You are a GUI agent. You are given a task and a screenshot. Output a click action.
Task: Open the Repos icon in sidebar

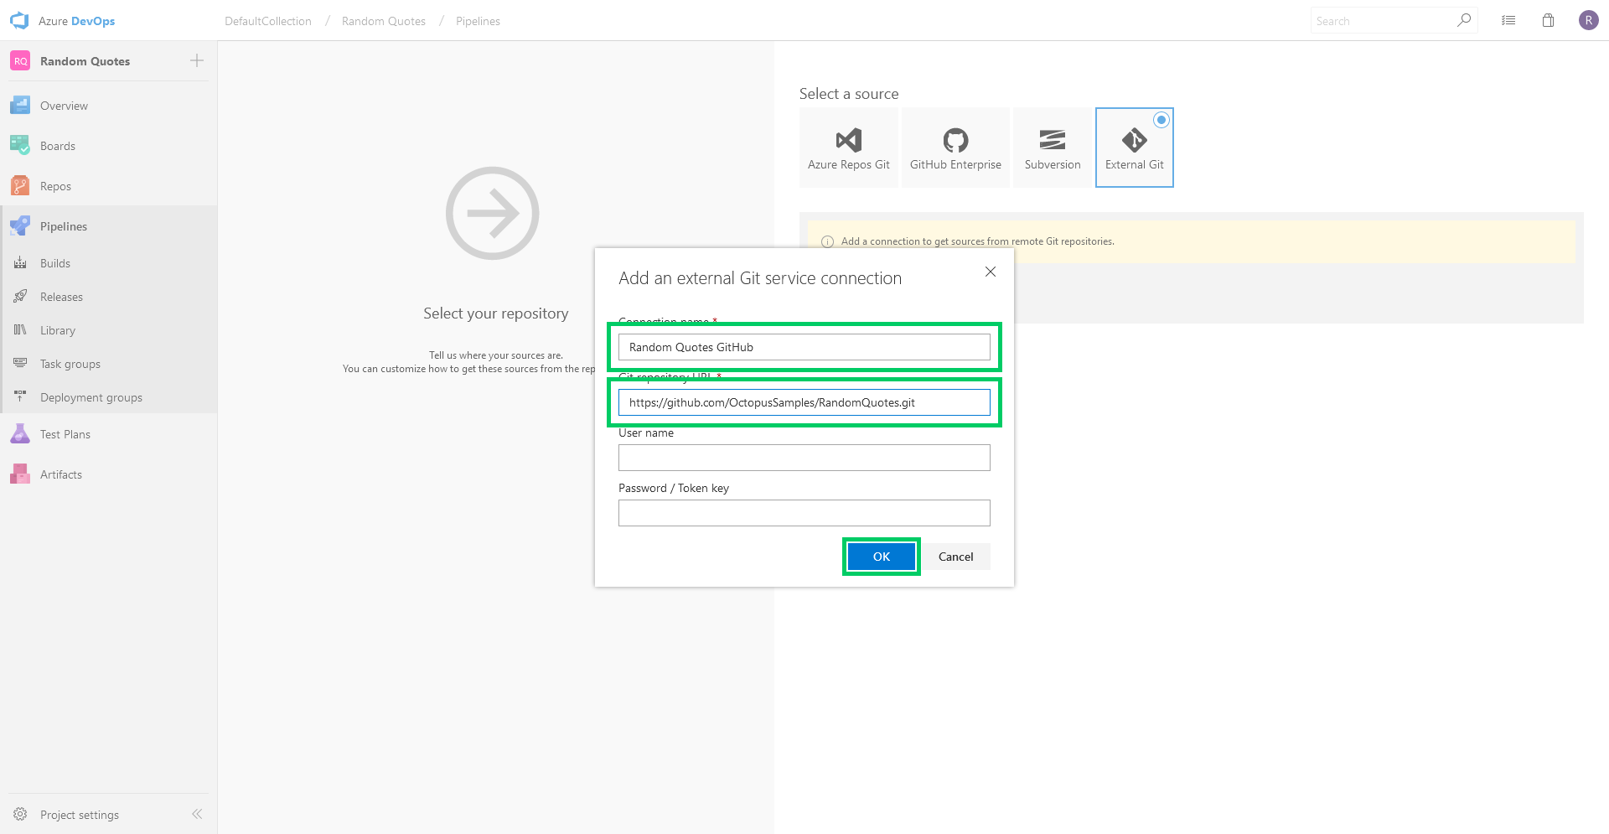click(x=20, y=186)
